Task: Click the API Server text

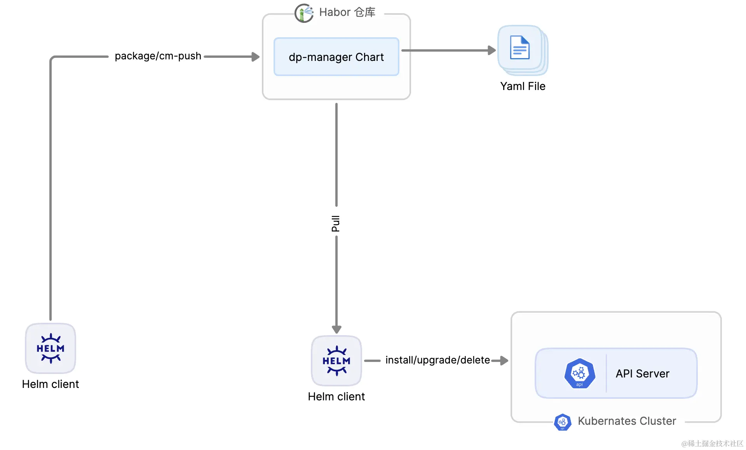Action: click(x=642, y=374)
